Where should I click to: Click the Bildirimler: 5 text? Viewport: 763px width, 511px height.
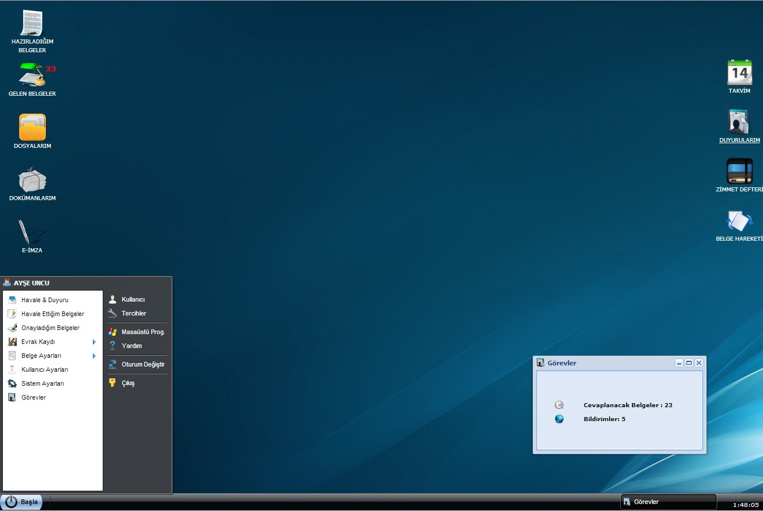tap(605, 419)
